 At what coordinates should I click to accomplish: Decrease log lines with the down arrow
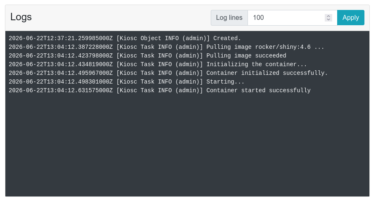click(x=328, y=19)
